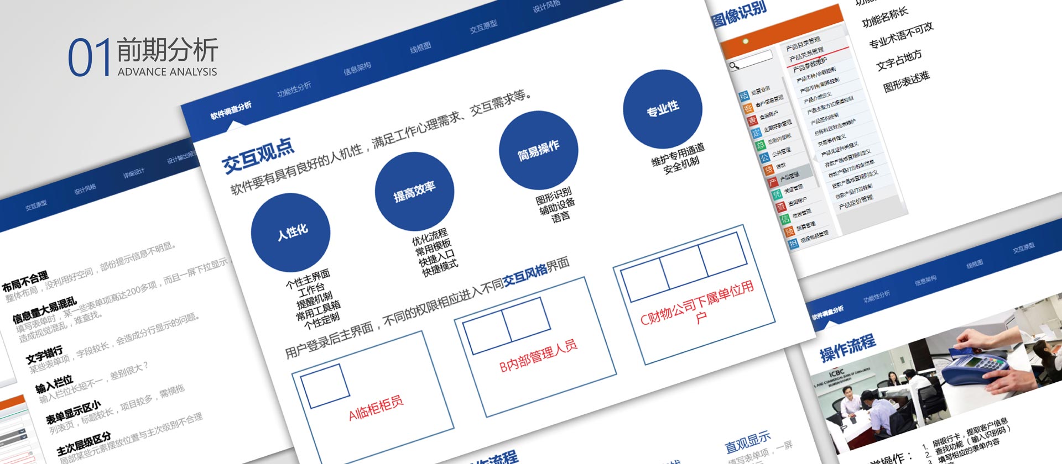Image resolution: width=1062 pixels, height=464 pixels.
Task: Click the blue 提高效率 circle
Action: [414, 192]
